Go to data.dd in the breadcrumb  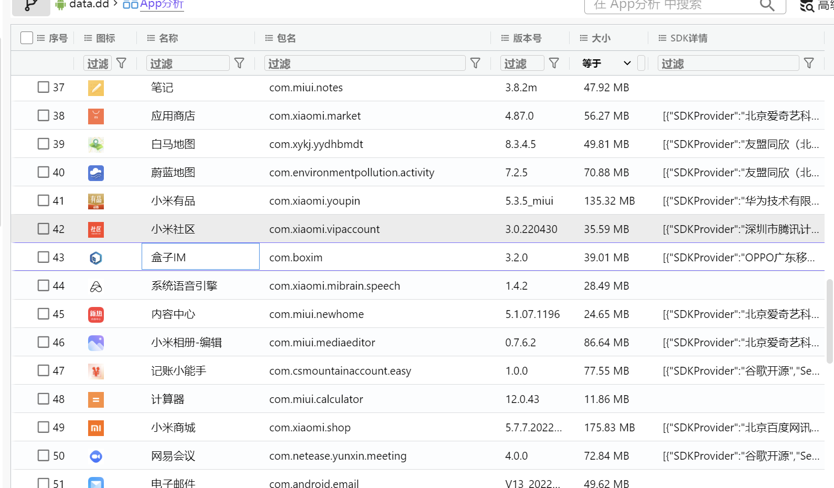(89, 5)
